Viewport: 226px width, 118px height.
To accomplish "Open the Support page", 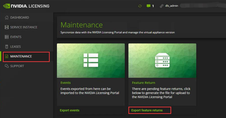I will [17, 66].
